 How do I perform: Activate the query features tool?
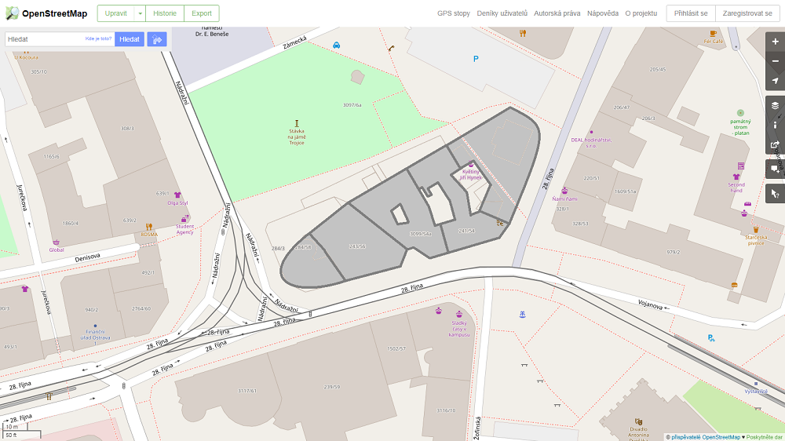[x=775, y=194]
